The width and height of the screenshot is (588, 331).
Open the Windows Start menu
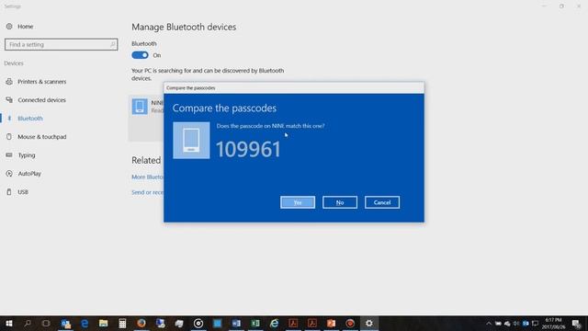coord(9,323)
